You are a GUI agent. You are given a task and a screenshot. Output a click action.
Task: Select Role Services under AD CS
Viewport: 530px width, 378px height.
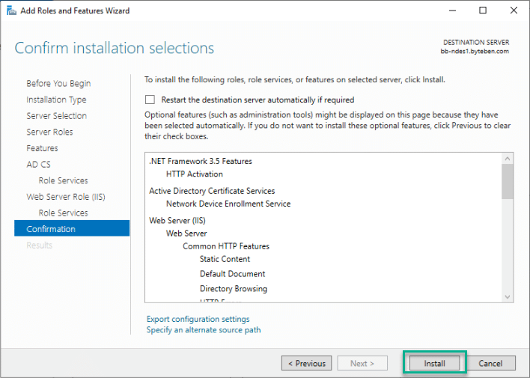63,180
